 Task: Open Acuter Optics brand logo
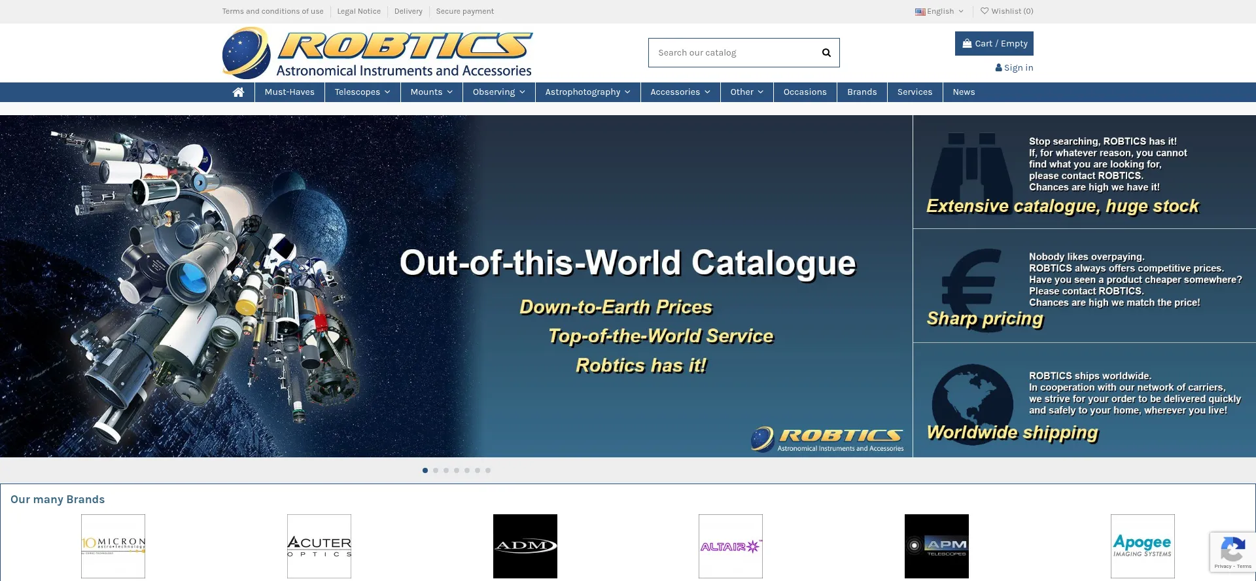(319, 546)
